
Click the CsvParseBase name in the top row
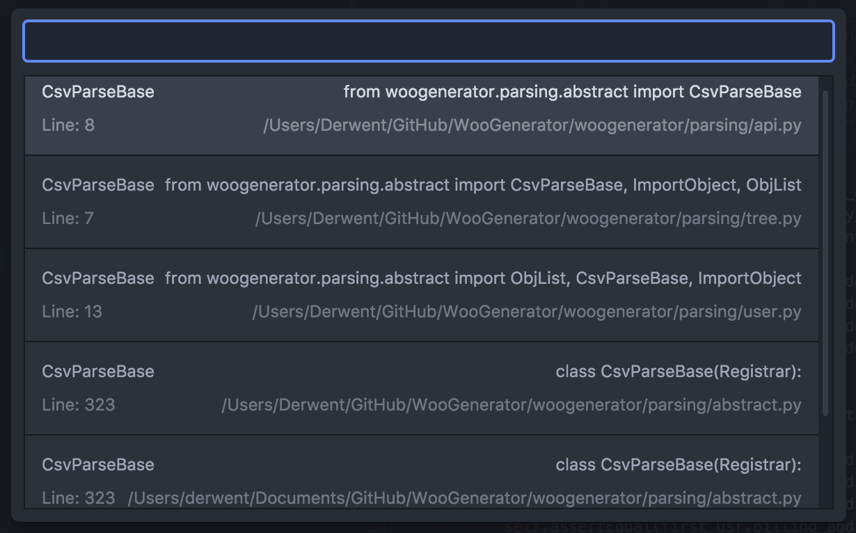click(98, 92)
